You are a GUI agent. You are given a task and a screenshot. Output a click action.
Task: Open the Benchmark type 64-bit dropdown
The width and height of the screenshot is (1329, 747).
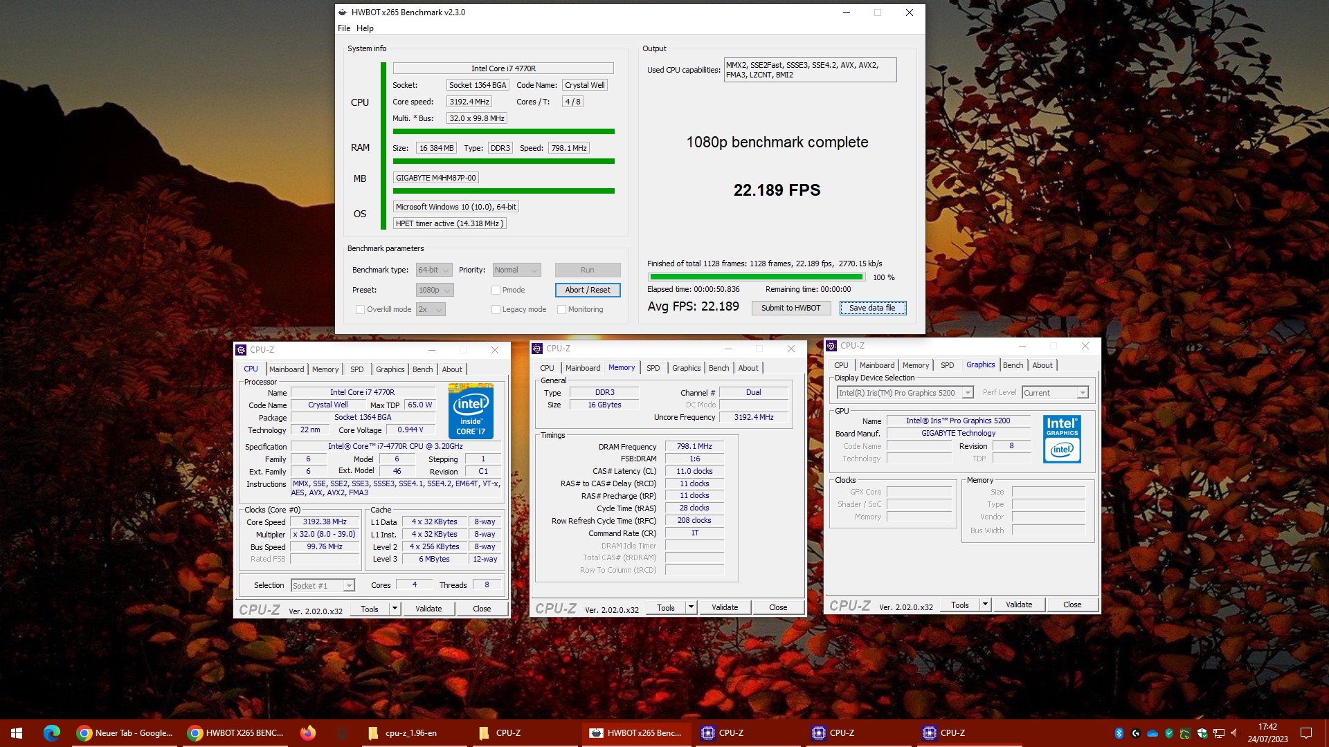[434, 270]
